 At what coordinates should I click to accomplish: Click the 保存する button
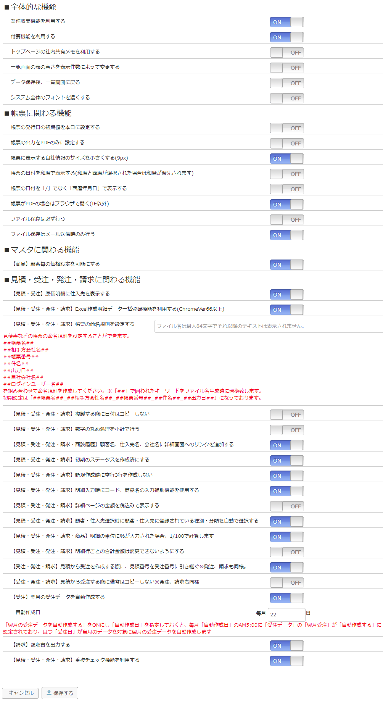click(60, 693)
